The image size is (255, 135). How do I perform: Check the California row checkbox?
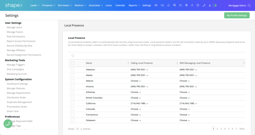tap(72, 103)
